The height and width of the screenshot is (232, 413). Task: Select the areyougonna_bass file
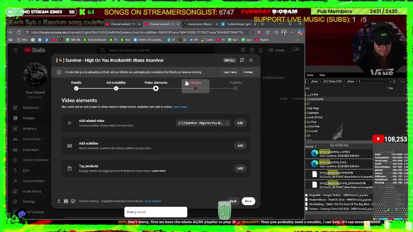(x=339, y=164)
